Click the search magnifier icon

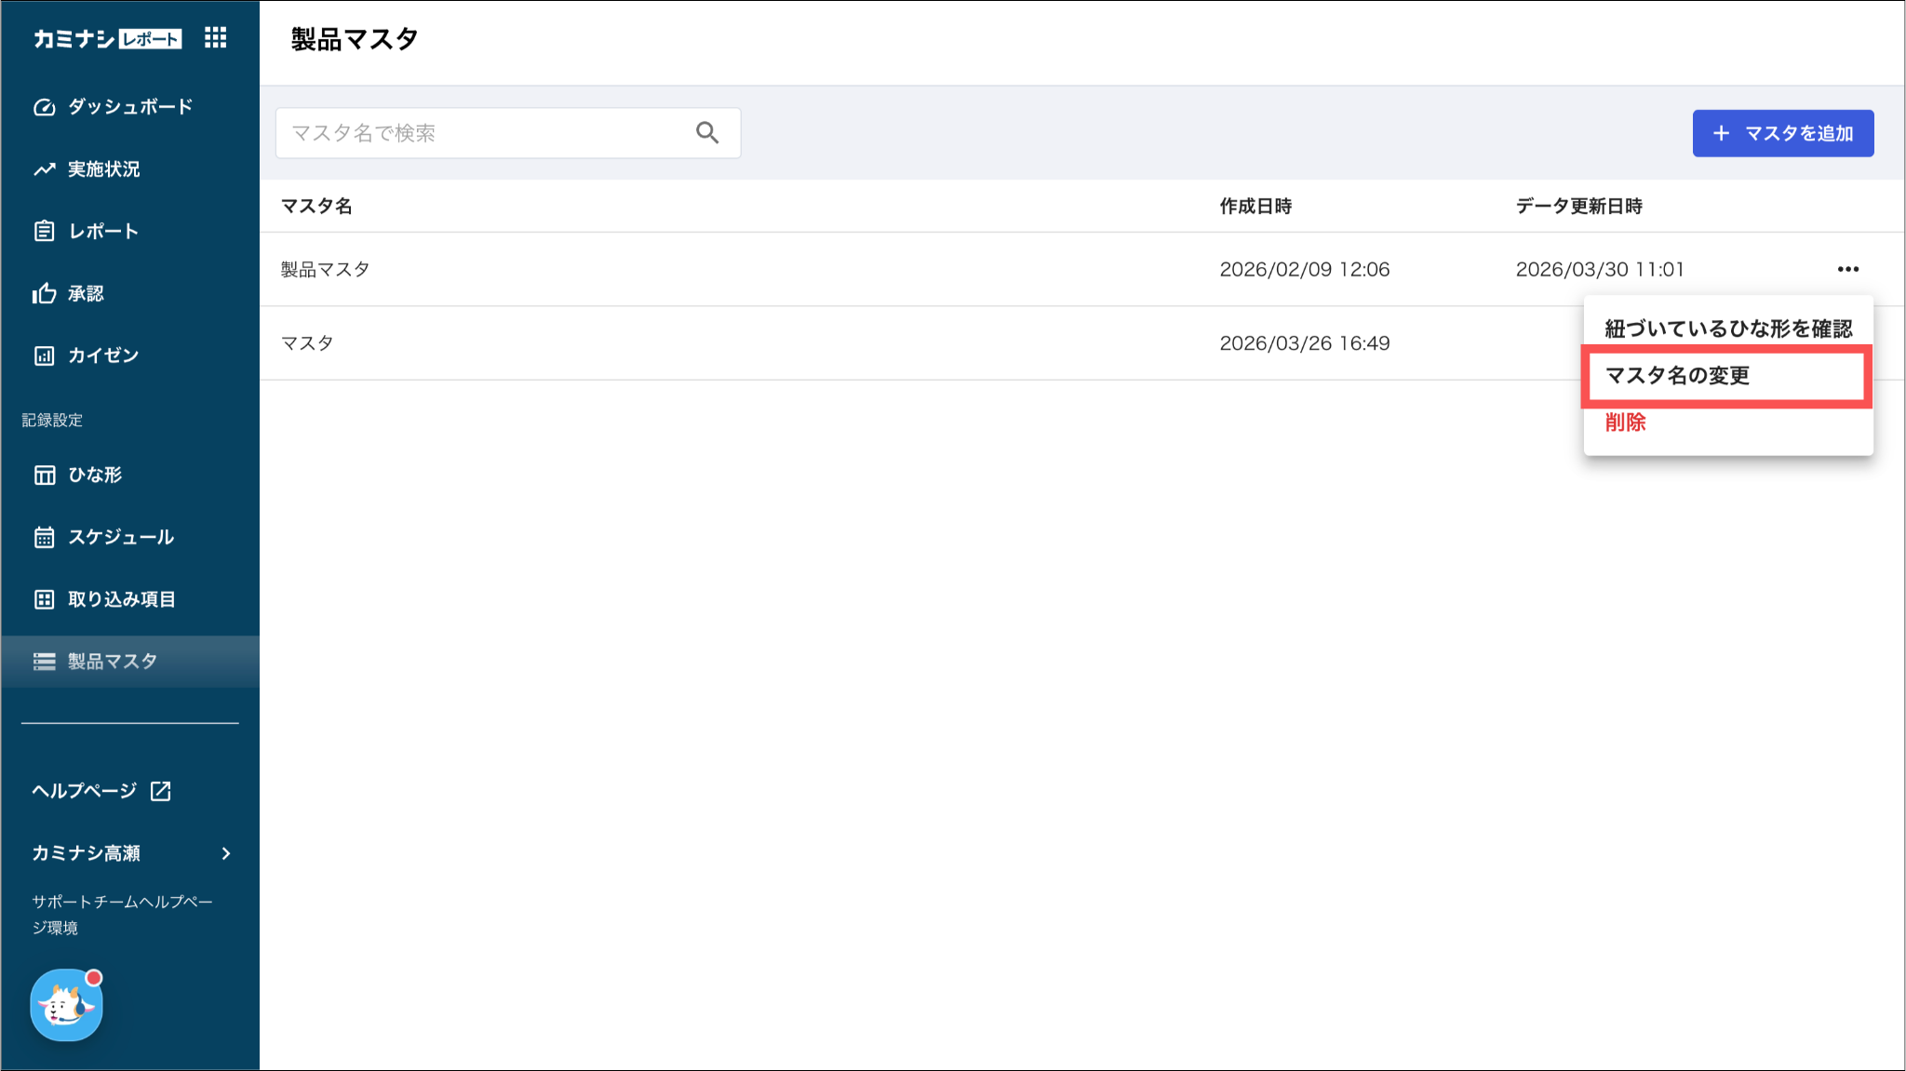(x=707, y=133)
